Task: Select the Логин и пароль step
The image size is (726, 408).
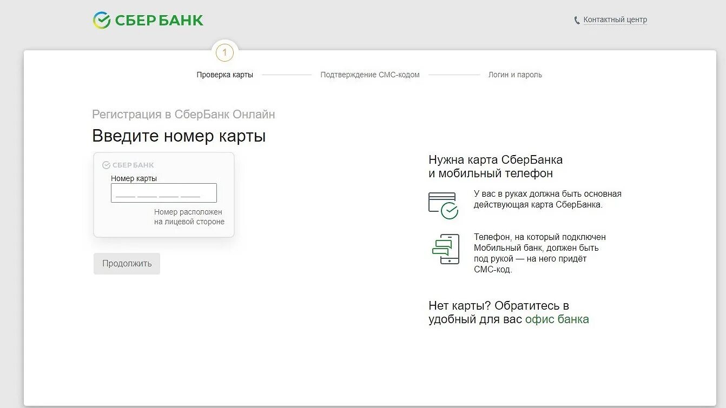Action: coord(515,75)
